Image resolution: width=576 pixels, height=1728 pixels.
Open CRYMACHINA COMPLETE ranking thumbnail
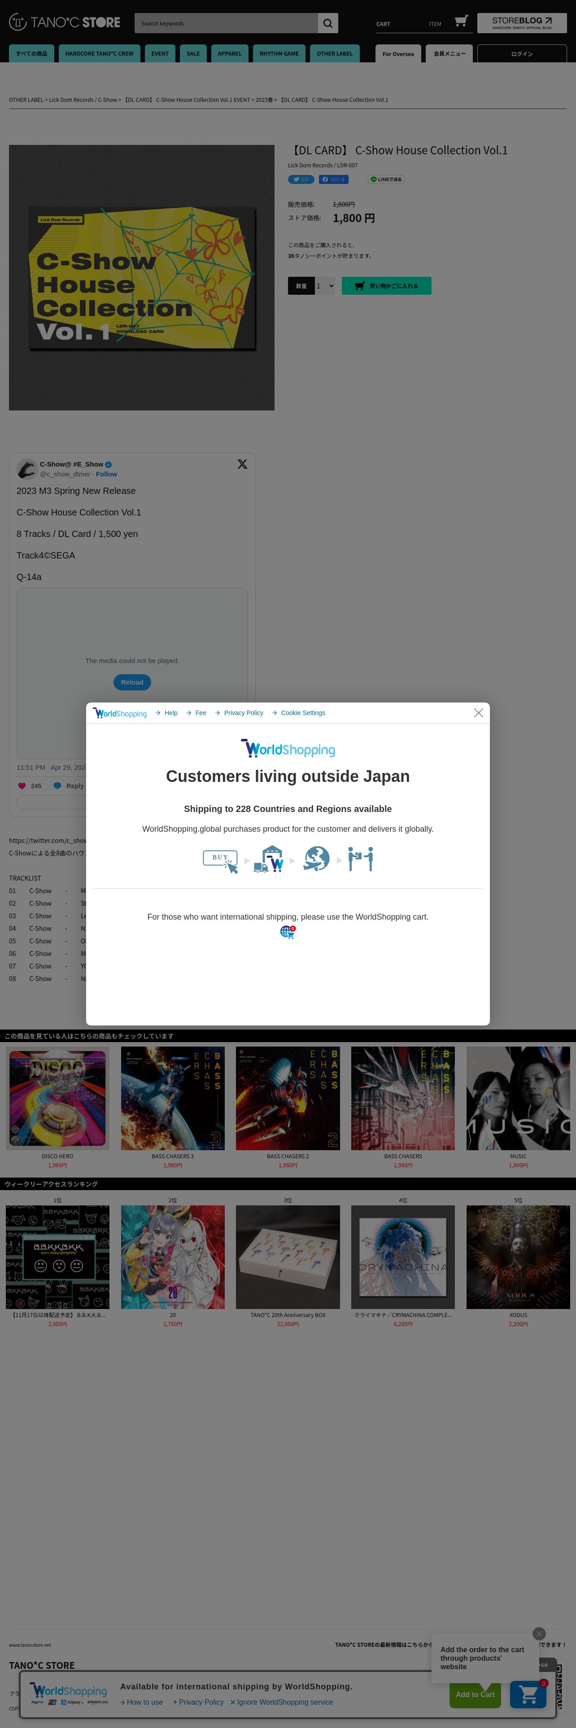point(403,1257)
